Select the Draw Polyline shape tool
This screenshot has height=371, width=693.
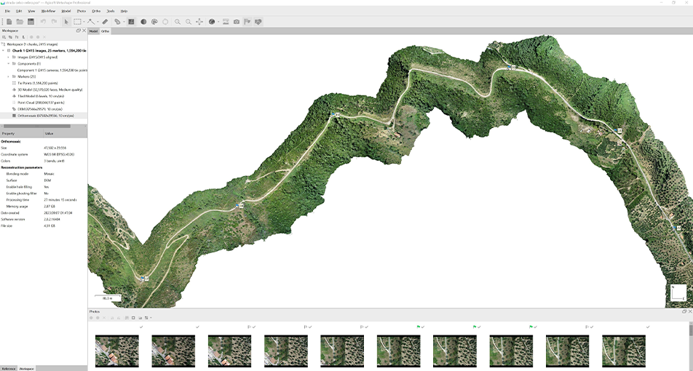coord(91,22)
